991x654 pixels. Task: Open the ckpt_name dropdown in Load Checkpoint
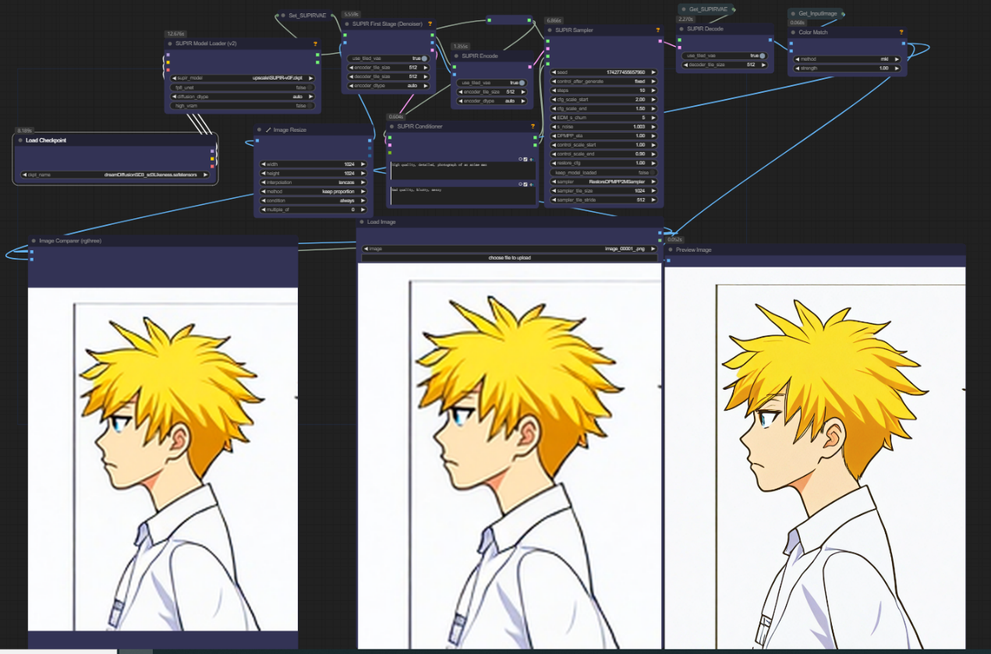click(115, 175)
